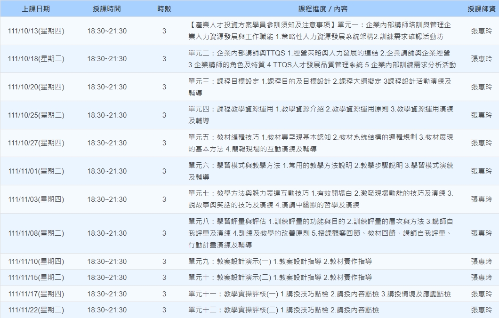Click instructor 張惠玲 on the 111/10/13 row
Viewport: 499px width, 318px height.
(481, 31)
